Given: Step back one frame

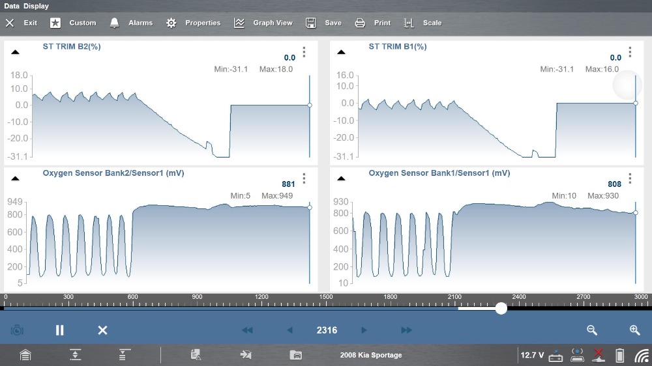Looking at the screenshot, I should point(290,330).
